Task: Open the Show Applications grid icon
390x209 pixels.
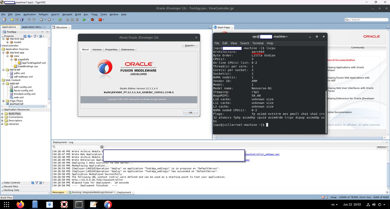Action: pyautogui.click(x=6, y=204)
